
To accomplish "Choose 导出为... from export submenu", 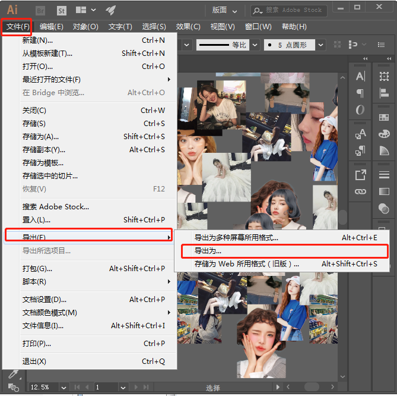I will [285, 251].
